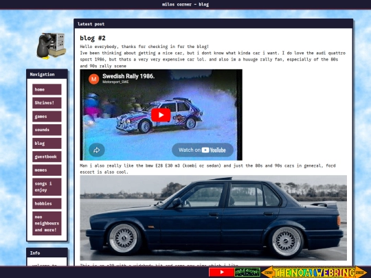Open the games page

tap(47, 116)
